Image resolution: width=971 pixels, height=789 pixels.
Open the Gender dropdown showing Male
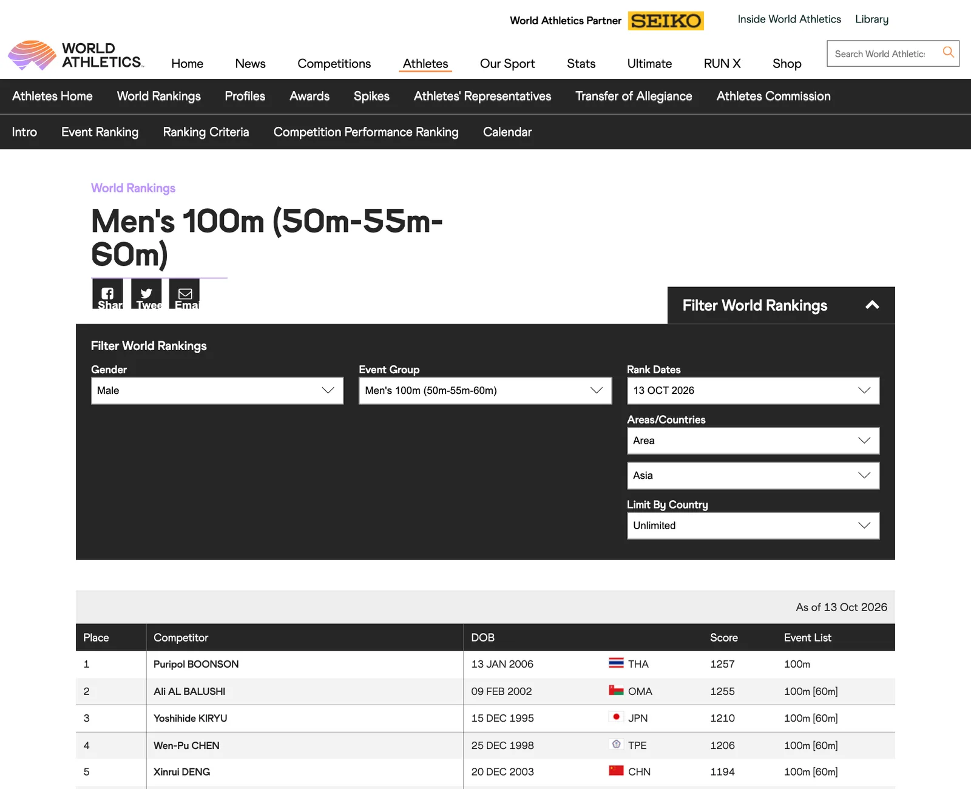pyautogui.click(x=217, y=391)
